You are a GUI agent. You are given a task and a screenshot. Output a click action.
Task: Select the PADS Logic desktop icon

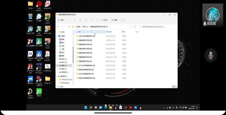tap(48, 30)
